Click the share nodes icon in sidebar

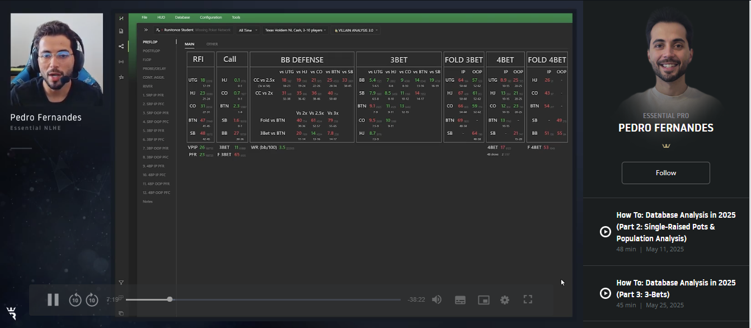[121, 46]
